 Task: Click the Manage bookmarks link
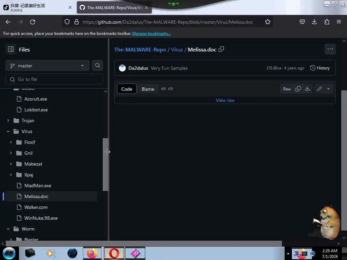[151, 34]
